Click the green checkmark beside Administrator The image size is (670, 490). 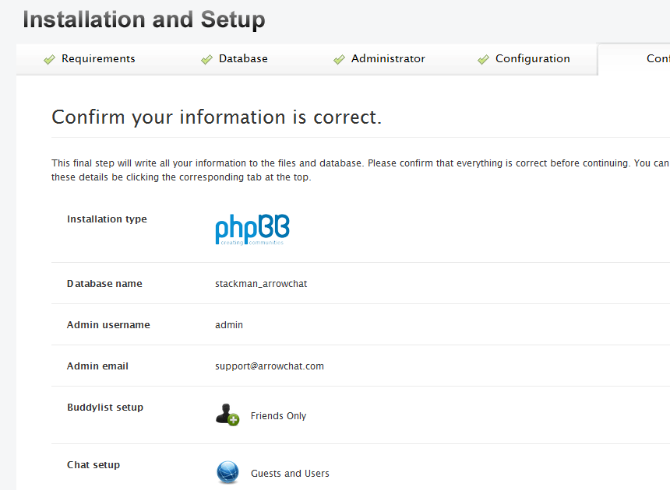click(339, 59)
